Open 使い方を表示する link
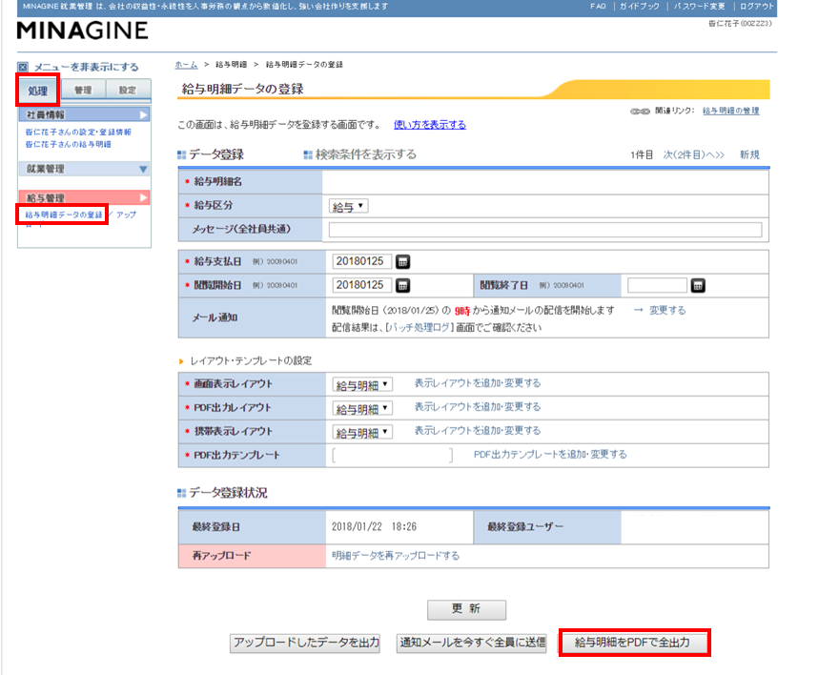Viewport: 839px width, 675px height. click(430, 125)
